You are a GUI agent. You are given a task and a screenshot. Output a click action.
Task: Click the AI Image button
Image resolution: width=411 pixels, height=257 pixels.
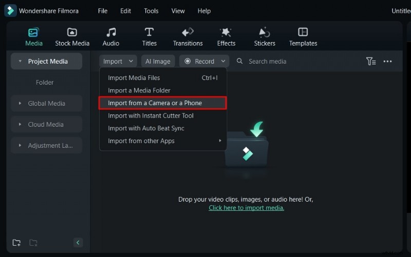click(x=158, y=61)
